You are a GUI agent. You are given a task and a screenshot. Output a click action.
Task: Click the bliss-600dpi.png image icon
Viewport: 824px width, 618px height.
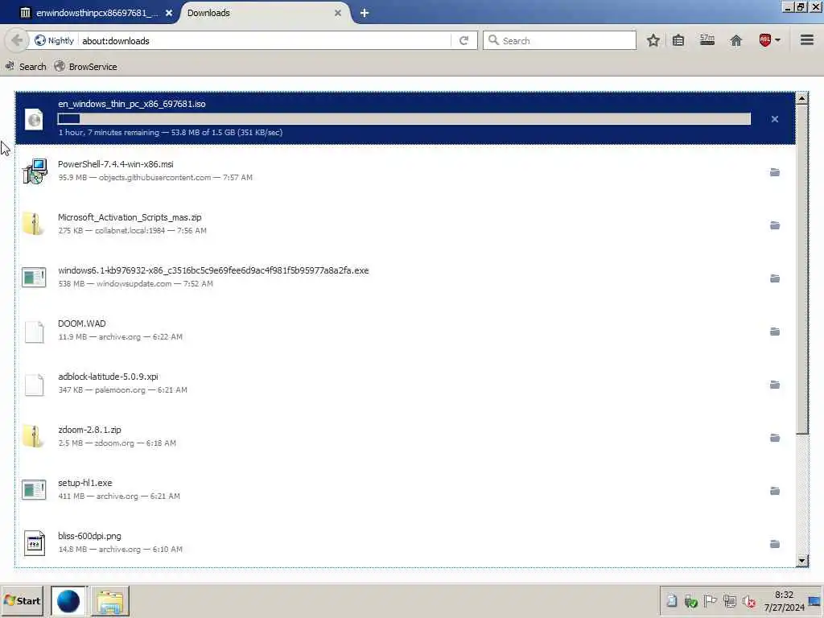click(x=34, y=543)
